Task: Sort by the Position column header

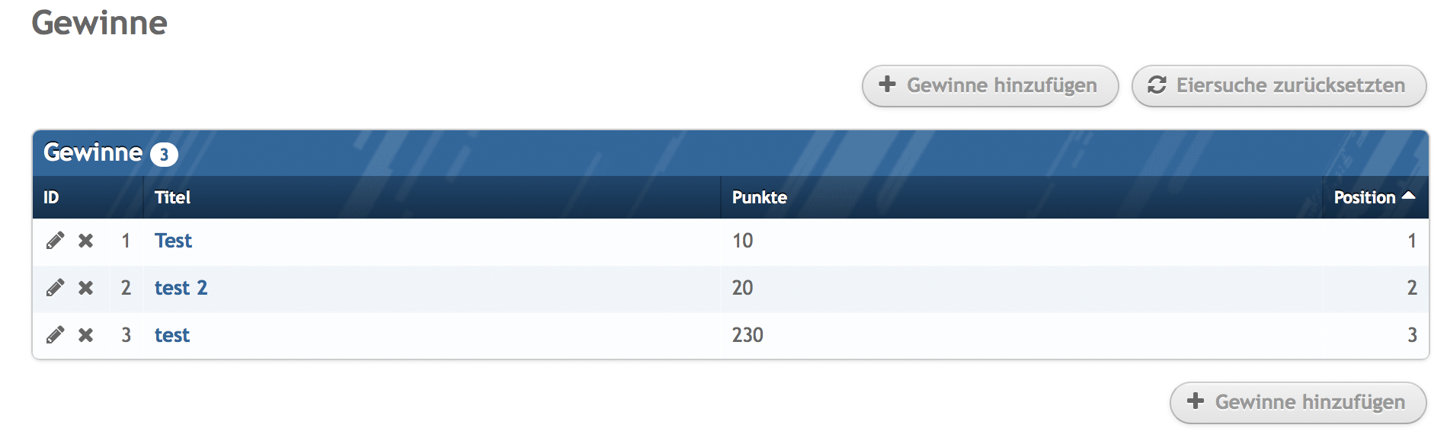Action: [x=1364, y=198]
